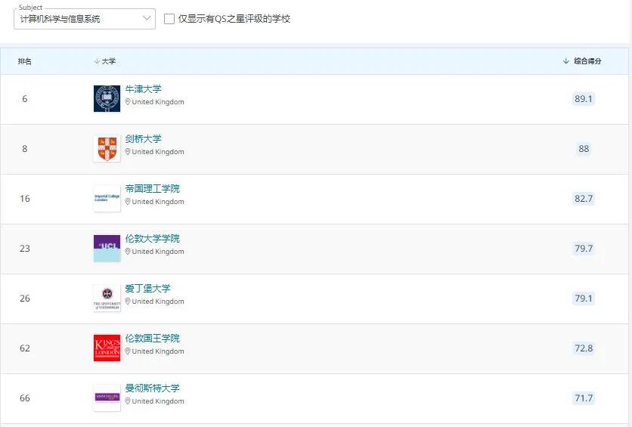Click rank number 23 in the 伦敦大学学院 row
632x427 pixels.
pos(25,249)
